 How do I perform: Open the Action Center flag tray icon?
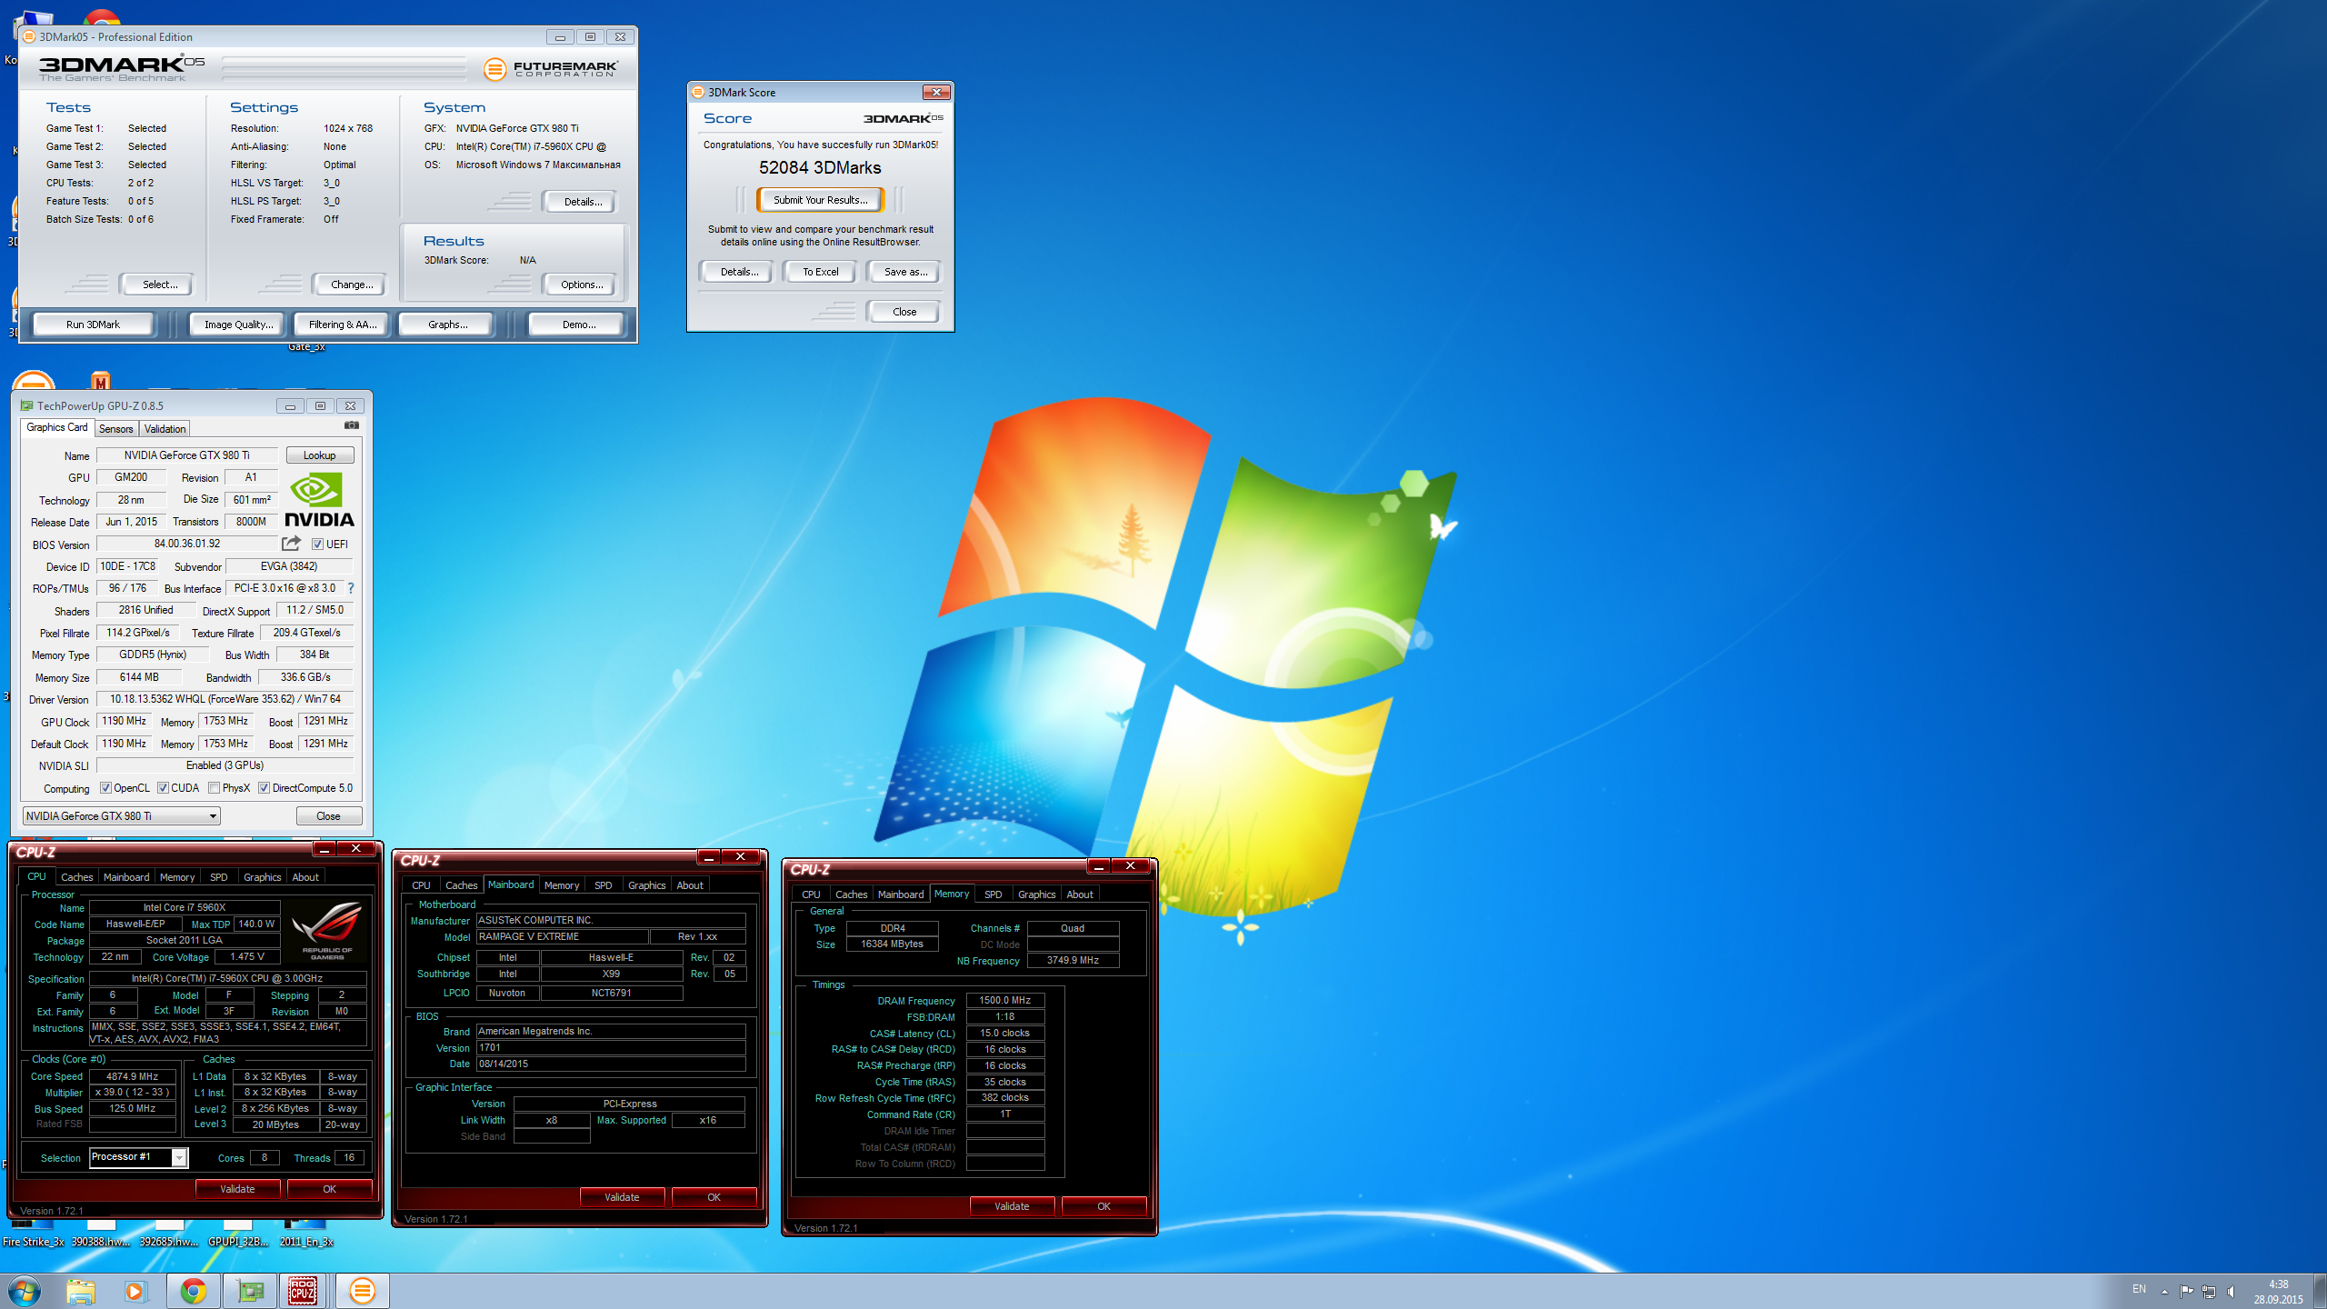point(2187,1291)
